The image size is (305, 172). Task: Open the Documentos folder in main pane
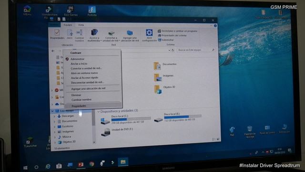click(x=165, y=66)
